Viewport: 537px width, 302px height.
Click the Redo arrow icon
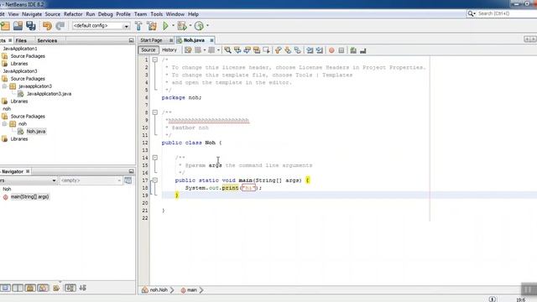click(60, 26)
